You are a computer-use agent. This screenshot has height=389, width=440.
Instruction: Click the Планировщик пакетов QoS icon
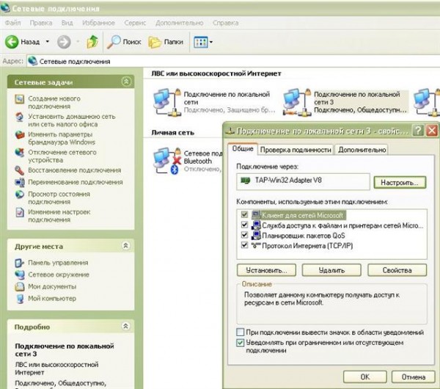click(256, 235)
